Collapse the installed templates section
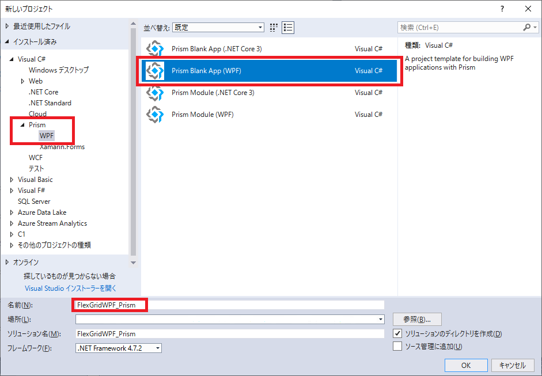542x376 pixels. [7, 42]
